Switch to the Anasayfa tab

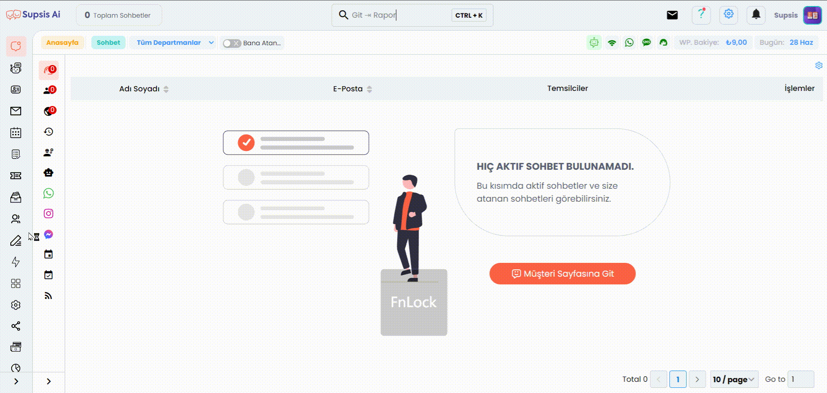click(63, 43)
